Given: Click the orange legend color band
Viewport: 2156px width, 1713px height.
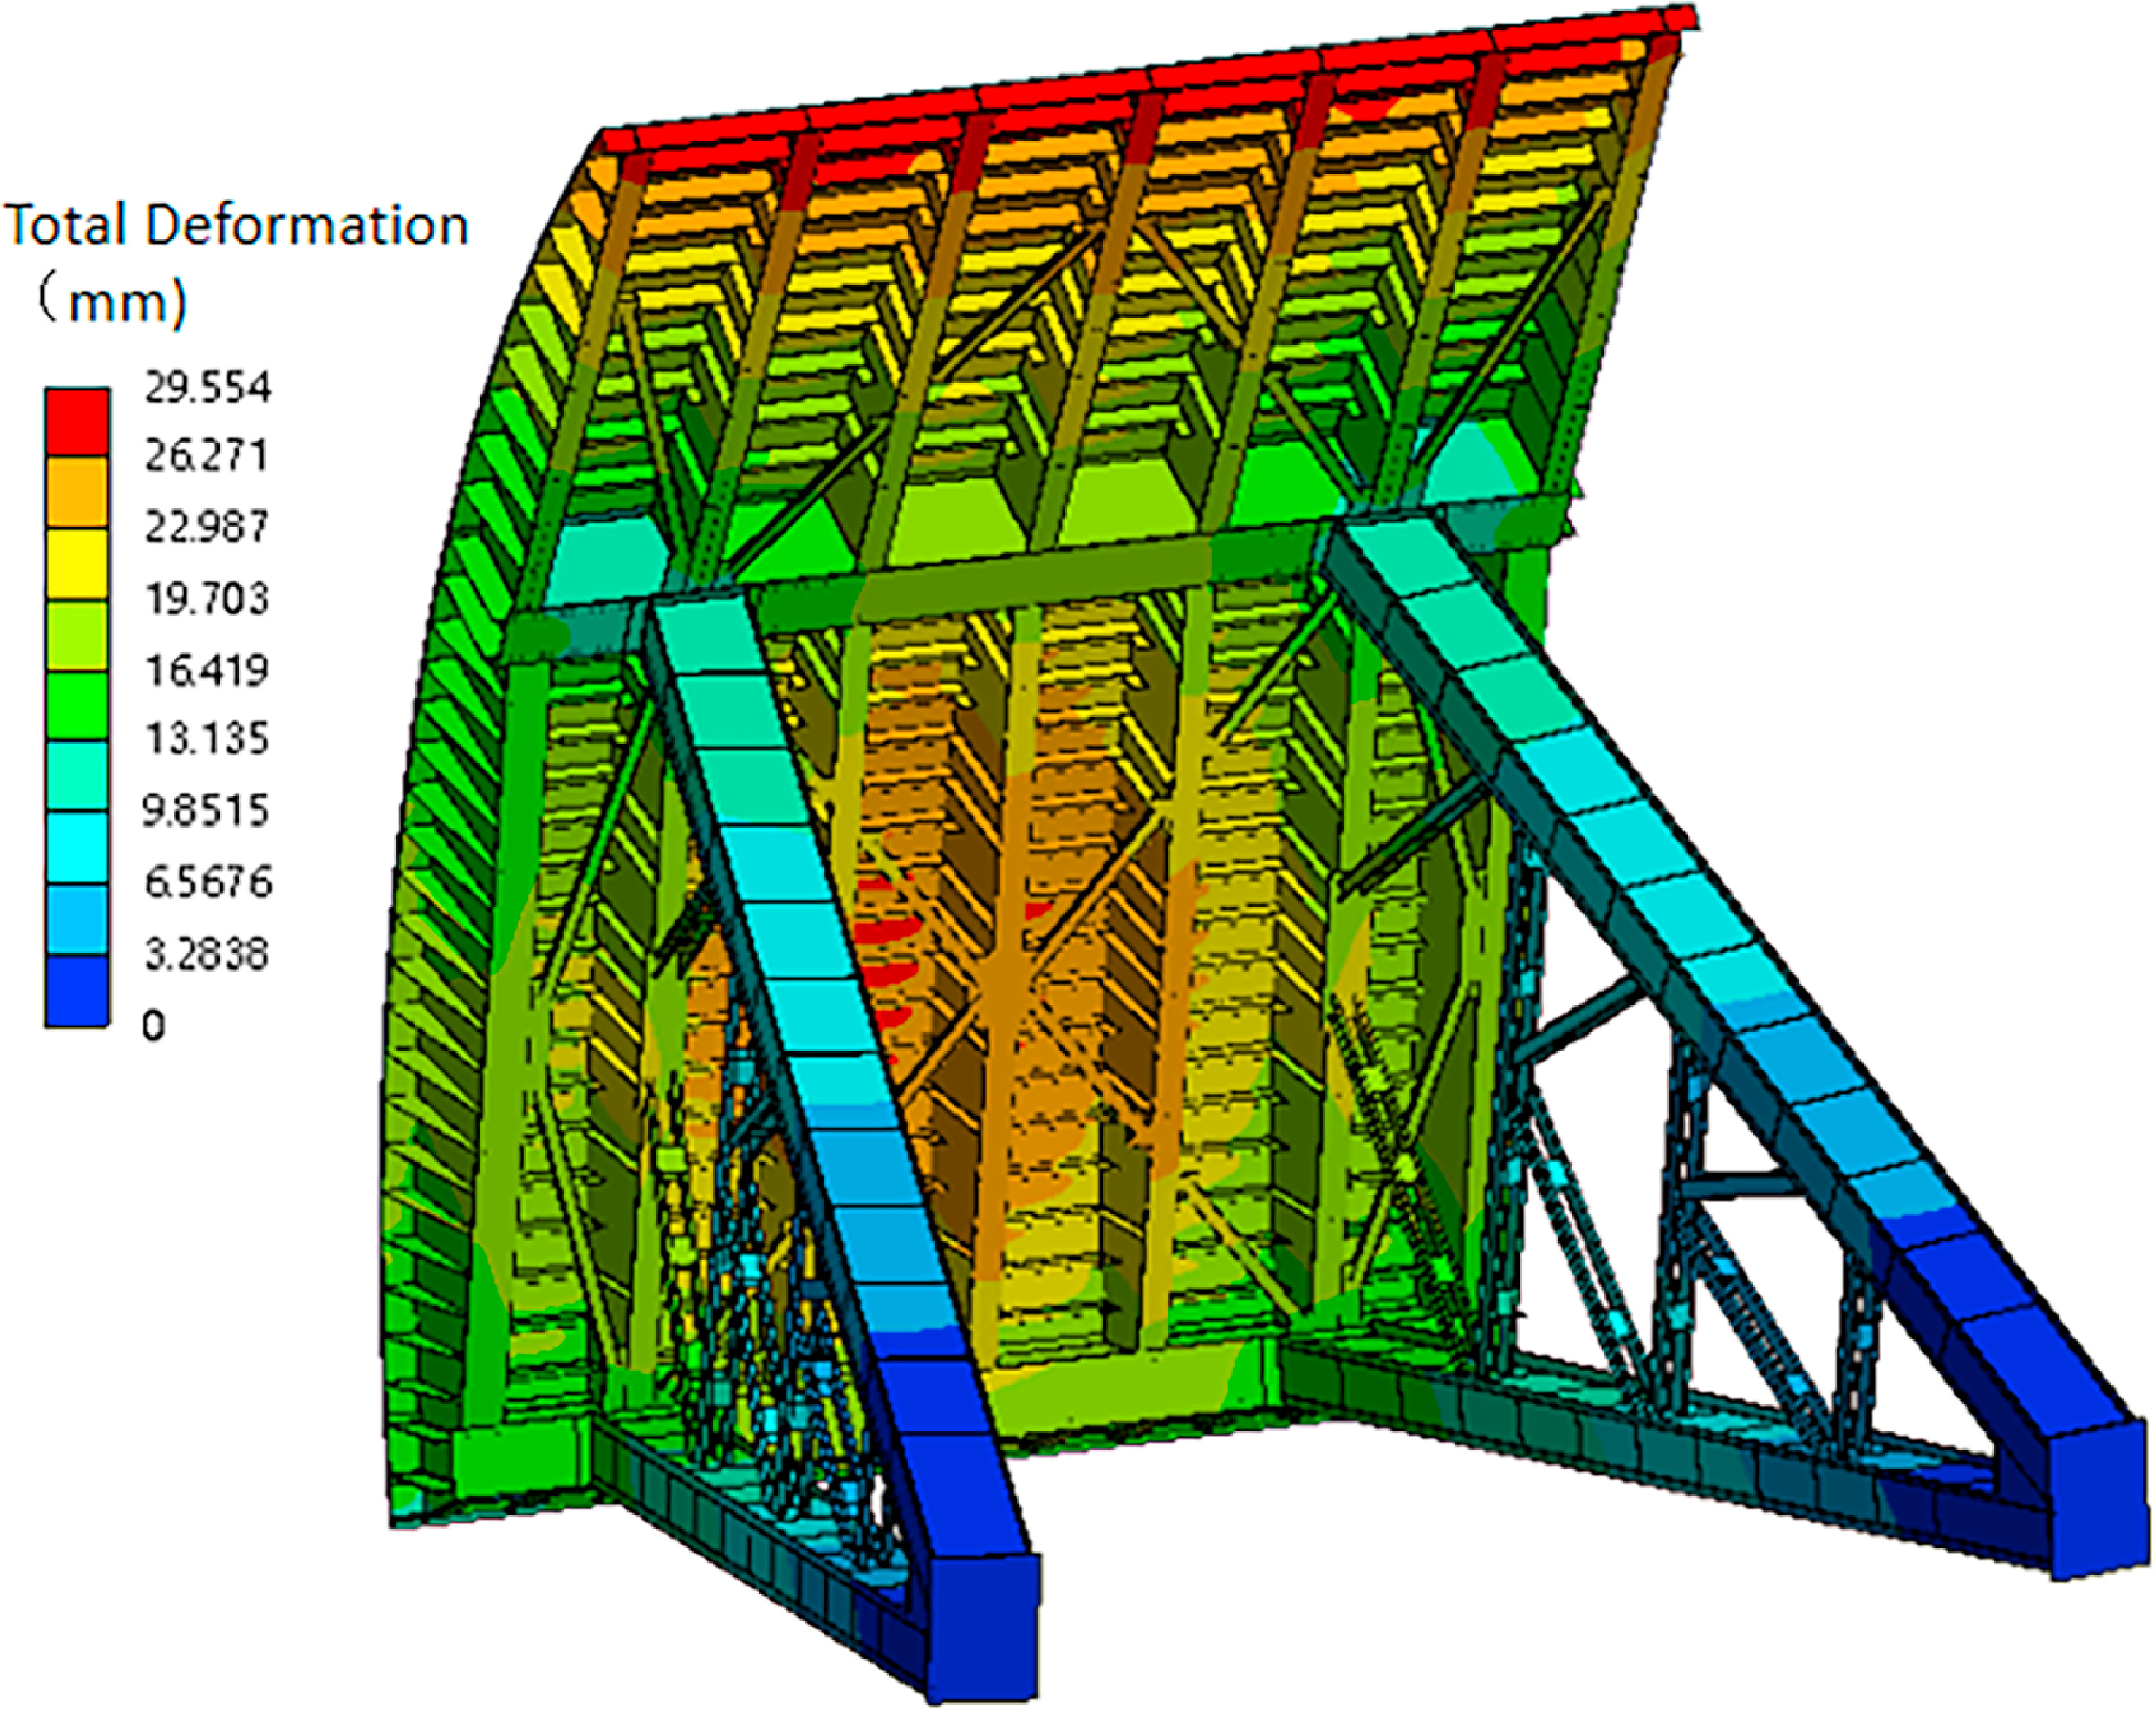Looking at the screenshot, I should click(77, 493).
